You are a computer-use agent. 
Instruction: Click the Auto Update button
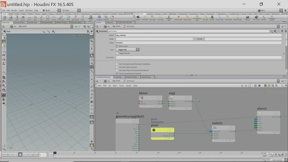click(x=277, y=160)
